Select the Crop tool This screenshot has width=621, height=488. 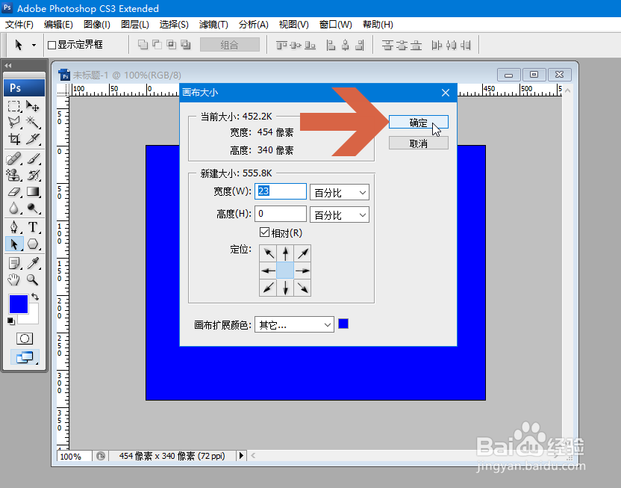click(14, 139)
